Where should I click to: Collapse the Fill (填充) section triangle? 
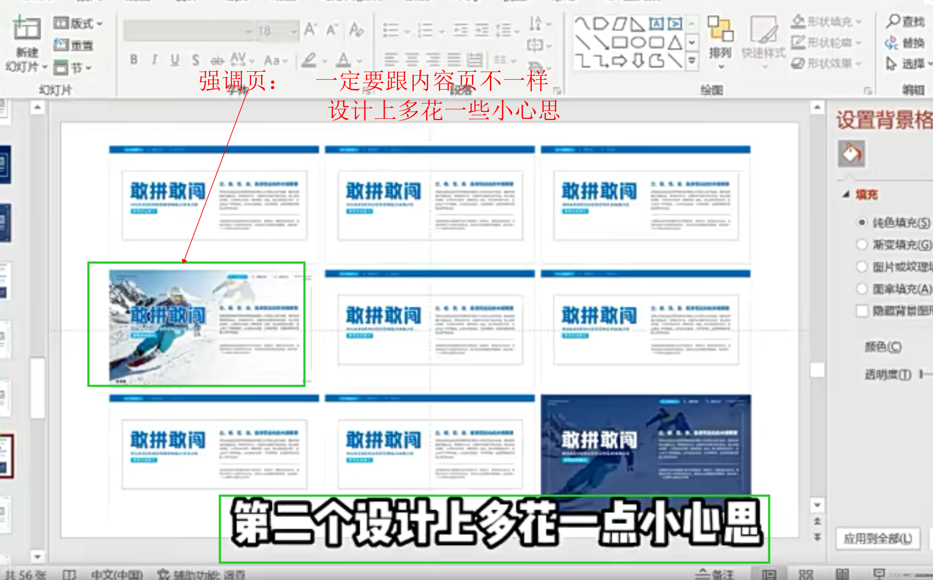[846, 194]
